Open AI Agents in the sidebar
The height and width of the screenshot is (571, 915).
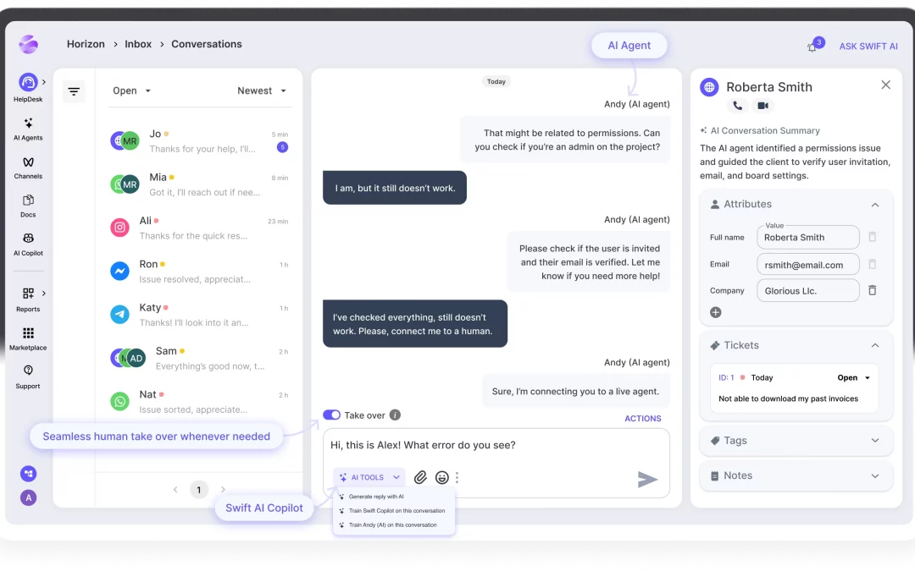coord(28,124)
